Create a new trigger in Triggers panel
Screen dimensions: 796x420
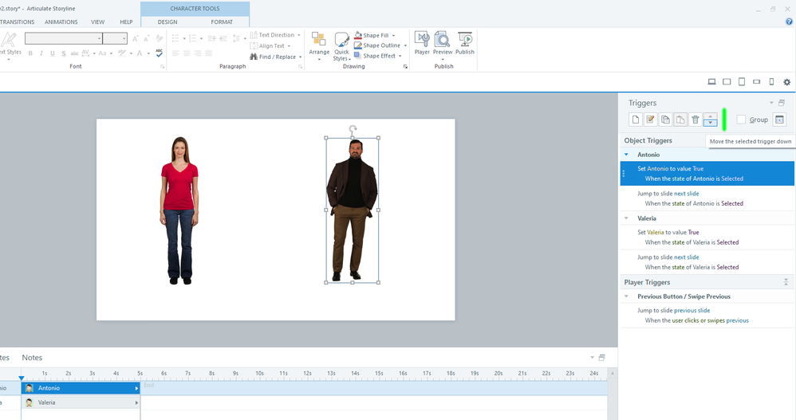(636, 120)
